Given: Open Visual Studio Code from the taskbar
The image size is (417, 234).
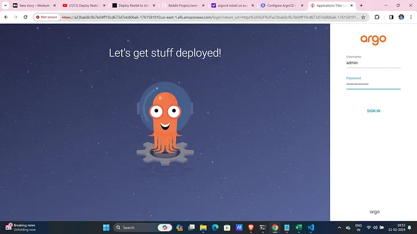Looking at the screenshot, I should tap(310, 228).
